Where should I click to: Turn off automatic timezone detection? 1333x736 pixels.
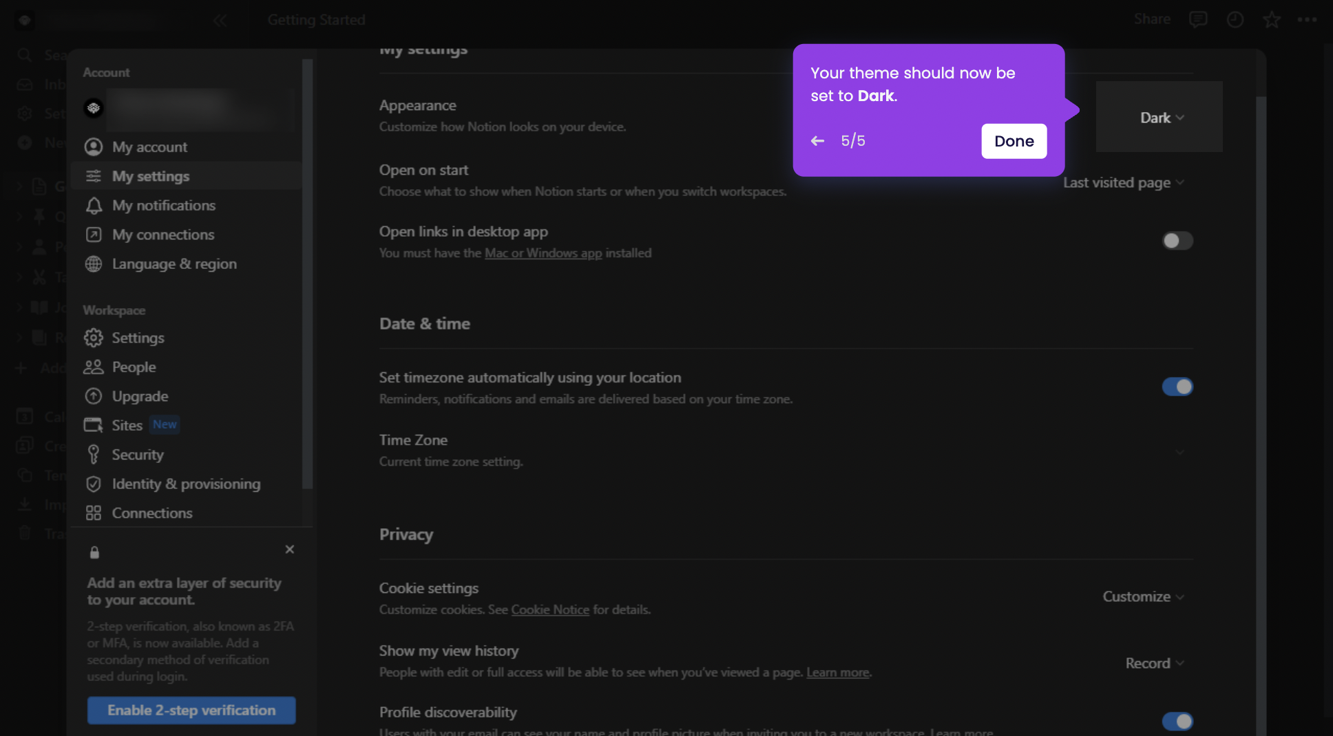click(x=1177, y=387)
